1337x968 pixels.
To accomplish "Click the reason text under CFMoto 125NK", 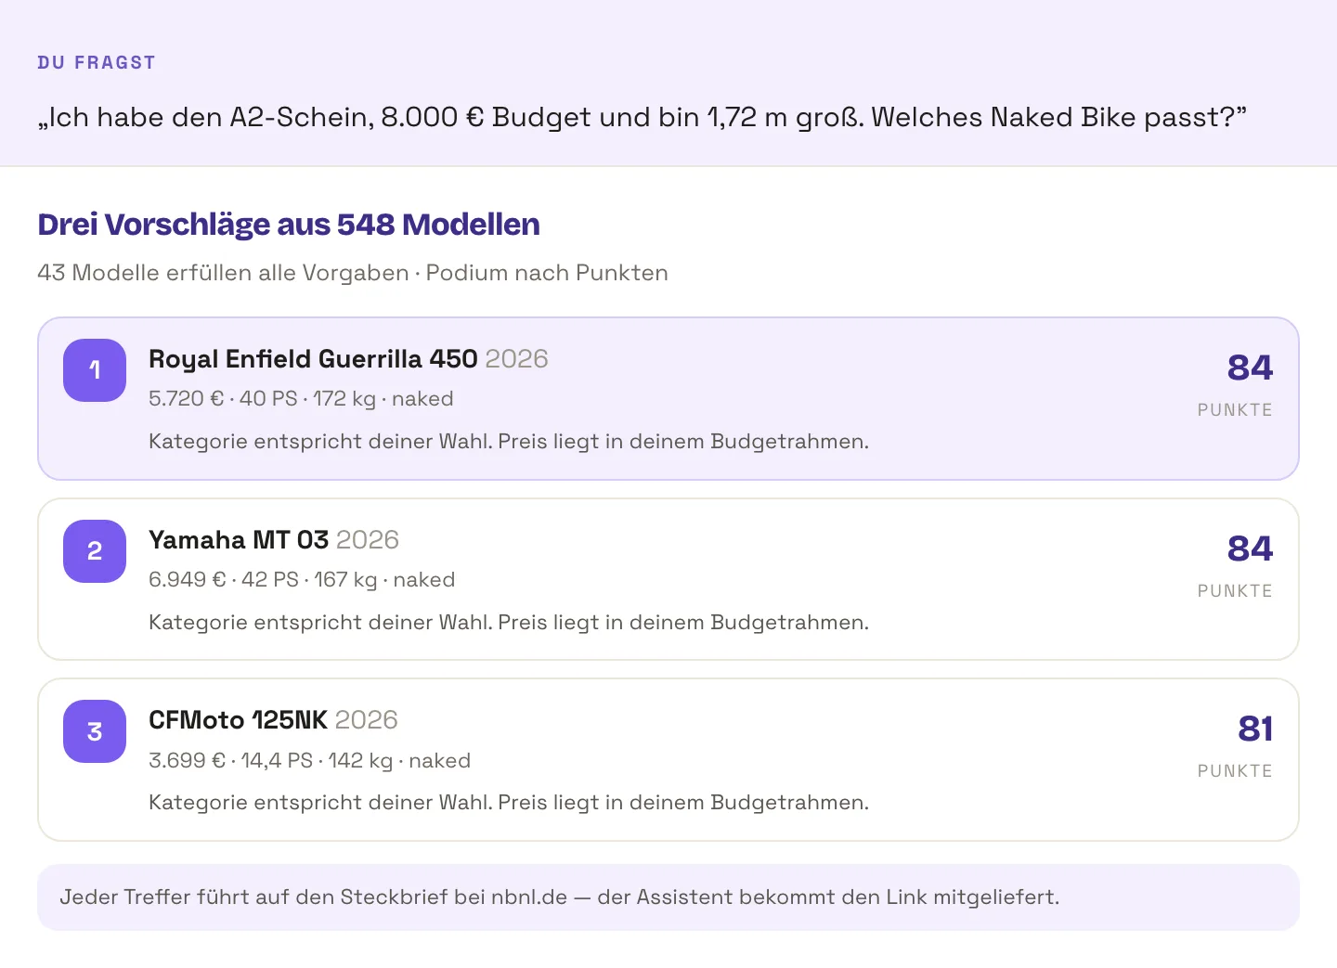I will click(x=509, y=803).
